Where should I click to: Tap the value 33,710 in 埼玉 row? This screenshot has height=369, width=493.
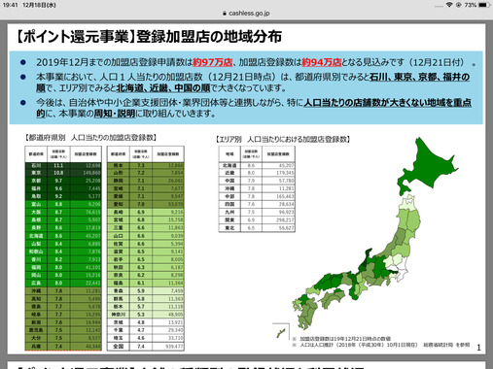coord(175,338)
